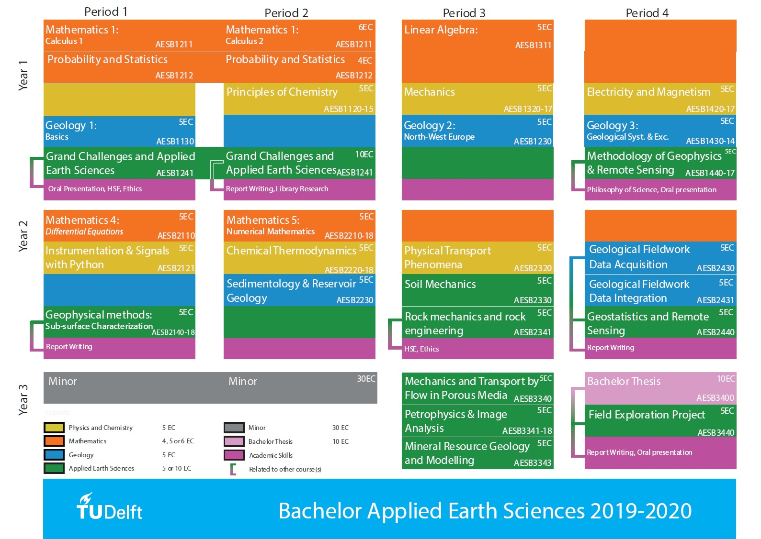This screenshot has height=539, width=761.
Task: Click 'Methodology of Geophysics' course title
Action: tap(655, 156)
